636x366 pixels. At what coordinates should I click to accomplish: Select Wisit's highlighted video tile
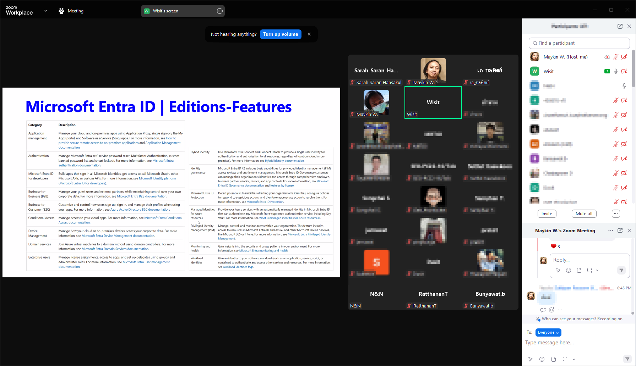[433, 102]
